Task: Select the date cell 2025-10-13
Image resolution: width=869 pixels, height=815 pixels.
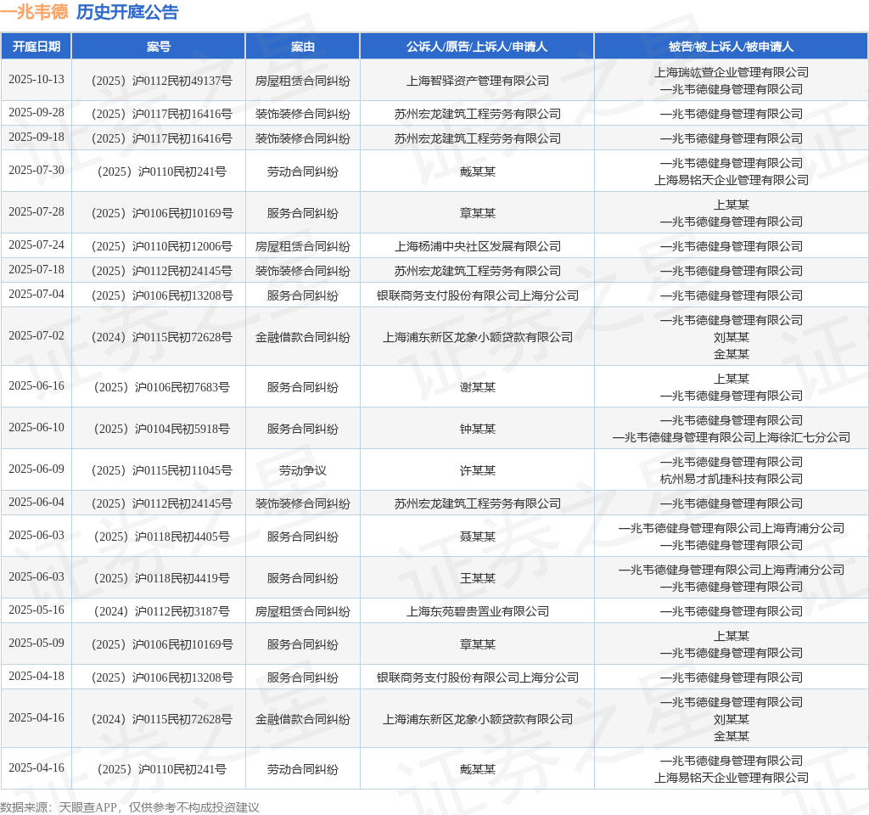Action: pos(36,79)
